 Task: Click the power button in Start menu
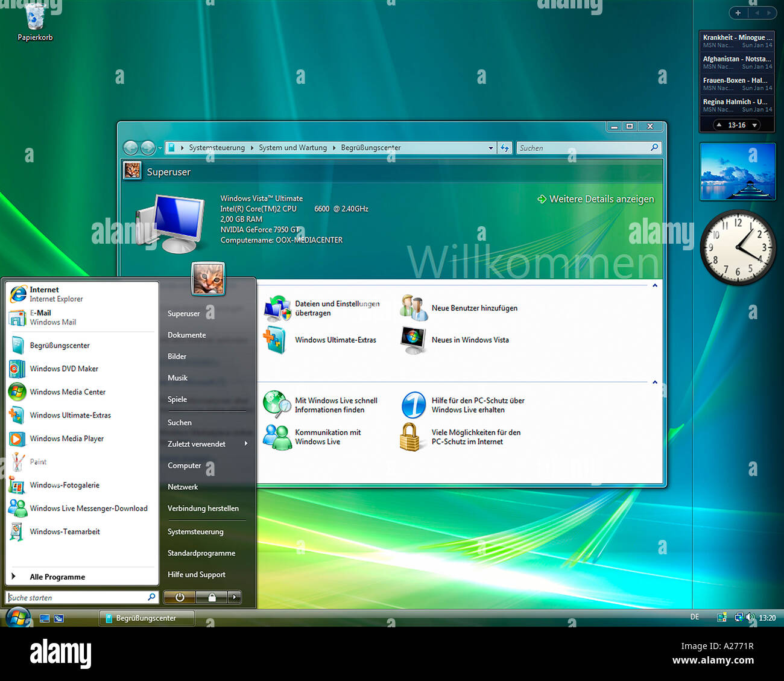tap(180, 597)
